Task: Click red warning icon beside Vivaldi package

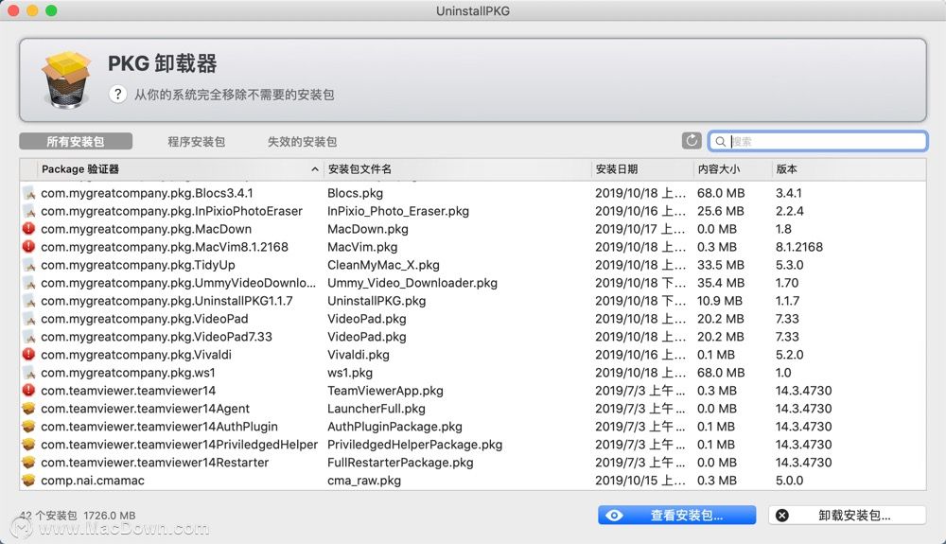Action: click(28, 355)
